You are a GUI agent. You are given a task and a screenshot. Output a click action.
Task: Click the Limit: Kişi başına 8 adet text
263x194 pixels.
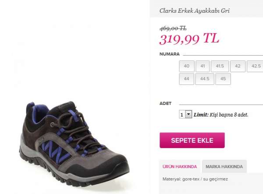click(x=221, y=115)
